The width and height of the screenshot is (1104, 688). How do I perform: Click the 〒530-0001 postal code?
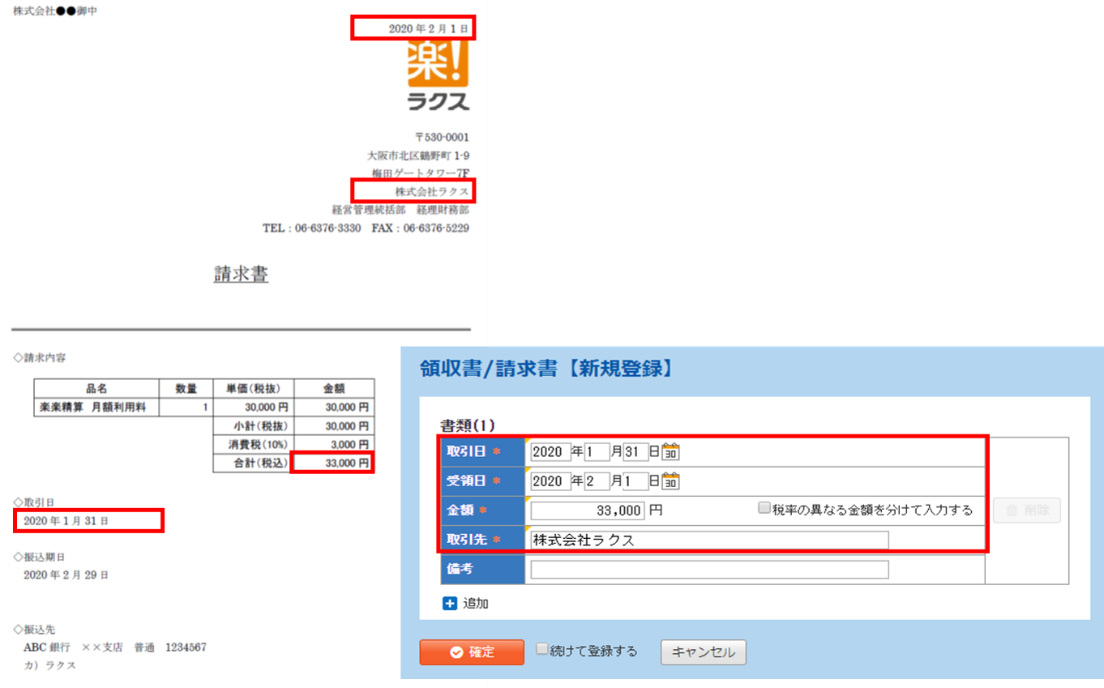coord(441,138)
